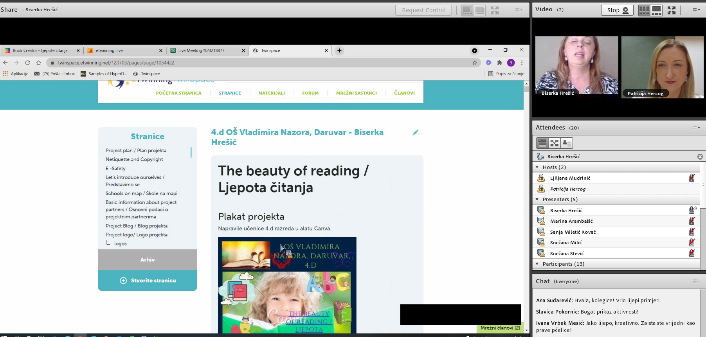Open Mrežni članovi (2) chat tab
The height and width of the screenshot is (337, 706).
500,328
